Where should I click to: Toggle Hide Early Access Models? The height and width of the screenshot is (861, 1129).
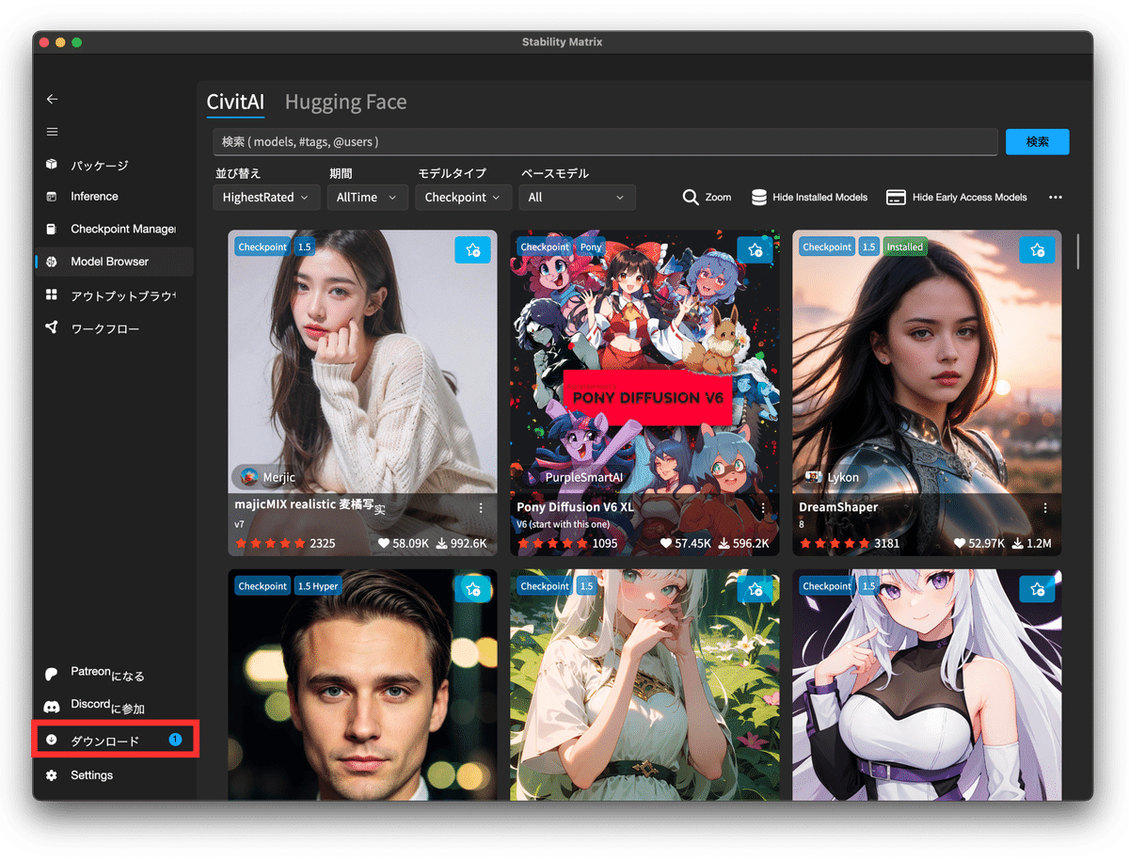pyautogui.click(x=957, y=198)
